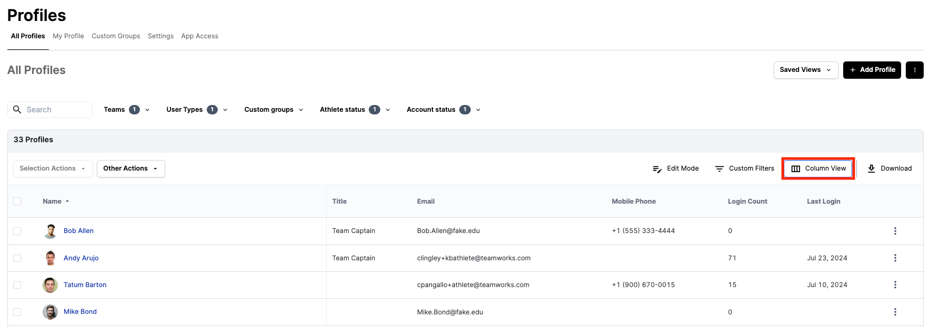This screenshot has height=327, width=930.
Task: Click login count 15
Action: coord(732,285)
